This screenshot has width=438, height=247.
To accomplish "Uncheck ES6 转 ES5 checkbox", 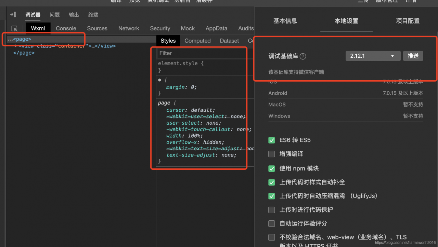I will (x=272, y=140).
